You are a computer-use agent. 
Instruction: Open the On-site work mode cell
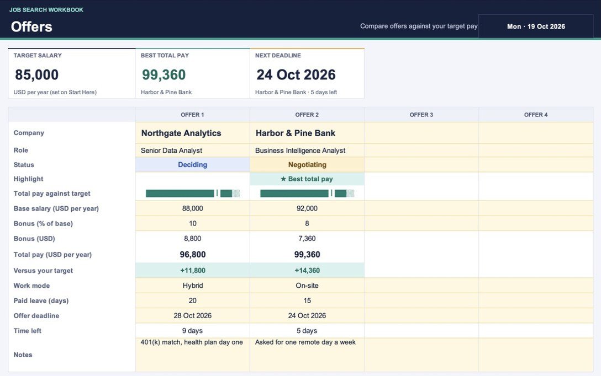307,286
